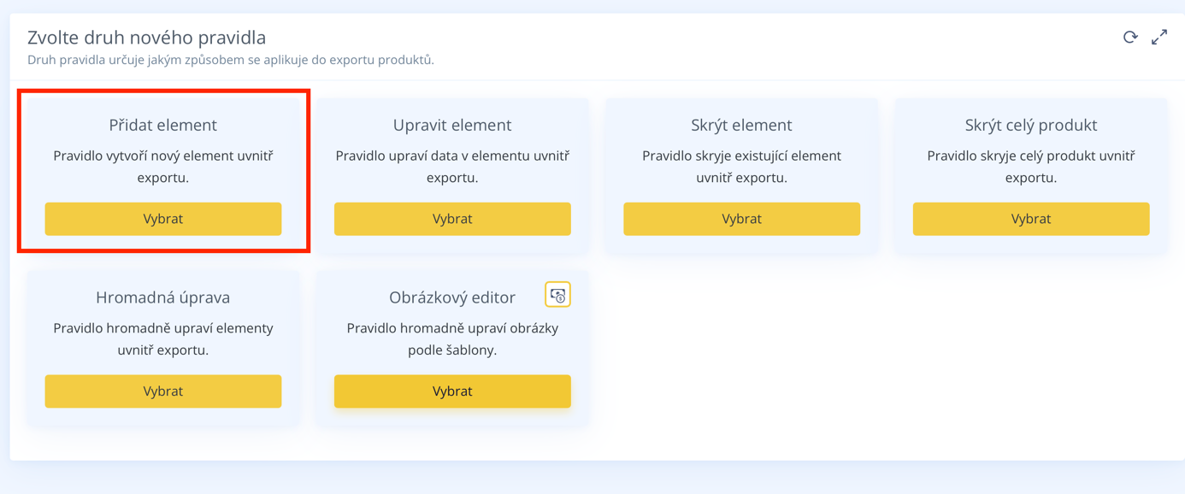Click the 'Přidat element' card title

click(163, 125)
